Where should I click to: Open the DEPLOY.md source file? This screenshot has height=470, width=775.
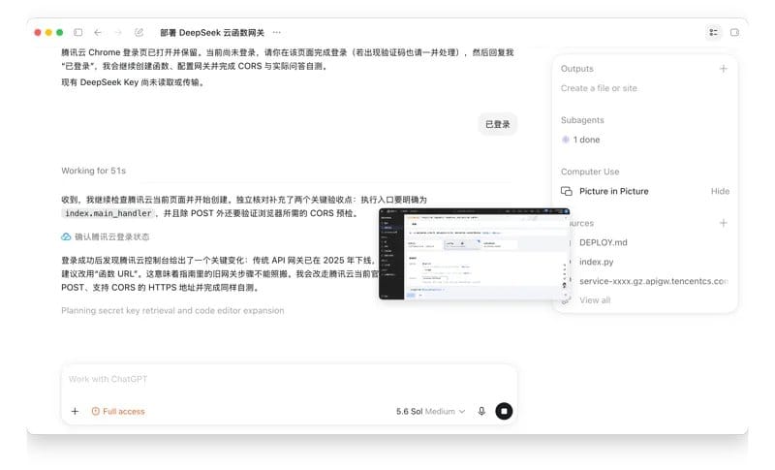(603, 242)
